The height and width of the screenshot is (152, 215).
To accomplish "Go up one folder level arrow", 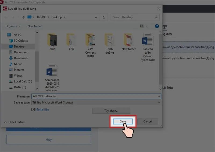I will click(x=24, y=17).
